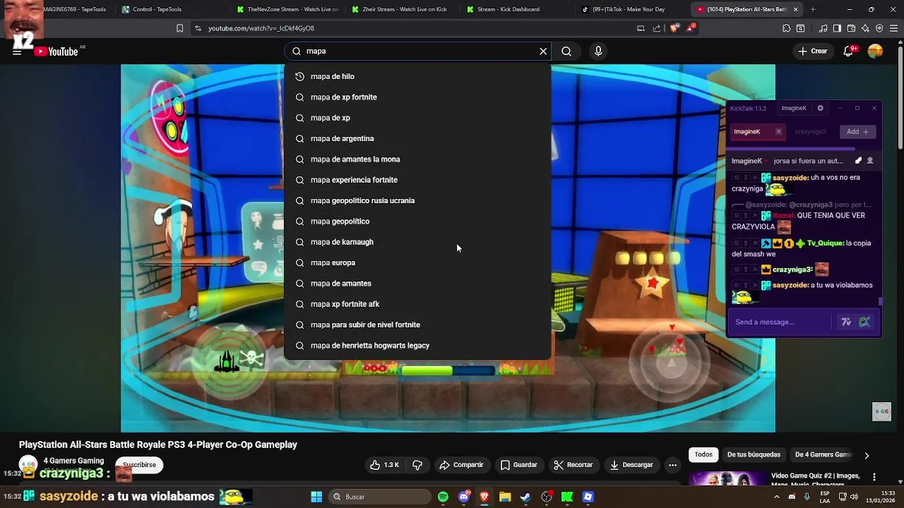Screen dimensions: 904x508
Task: Click KickTalk 'Send a message' field
Action: [780, 322]
